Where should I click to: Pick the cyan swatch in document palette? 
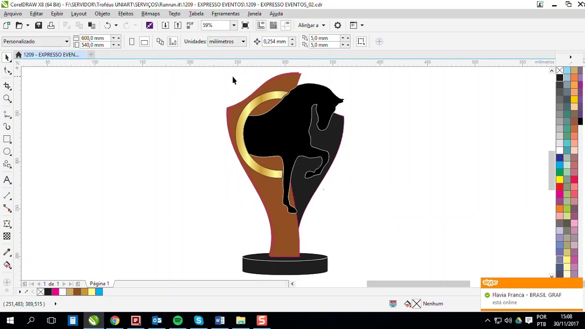pyautogui.click(x=99, y=292)
